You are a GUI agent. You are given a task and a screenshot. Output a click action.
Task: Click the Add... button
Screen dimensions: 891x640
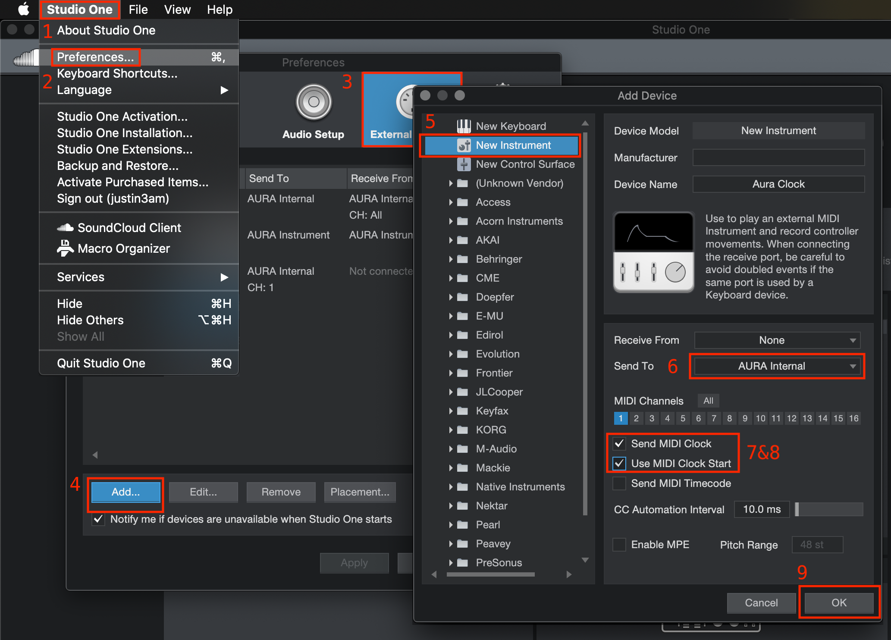pos(125,492)
